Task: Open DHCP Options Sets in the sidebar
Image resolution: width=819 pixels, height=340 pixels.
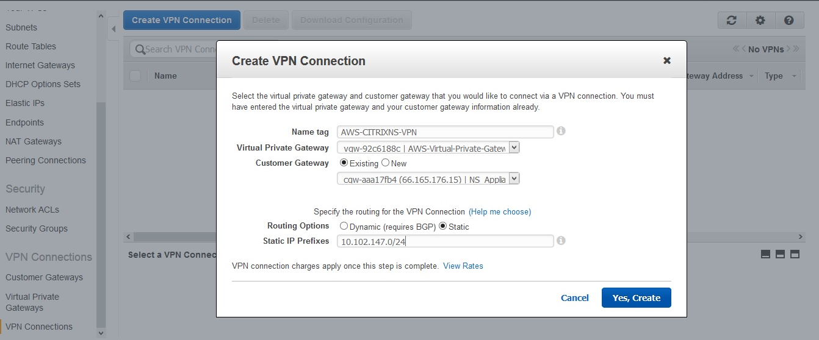Action: 43,84
